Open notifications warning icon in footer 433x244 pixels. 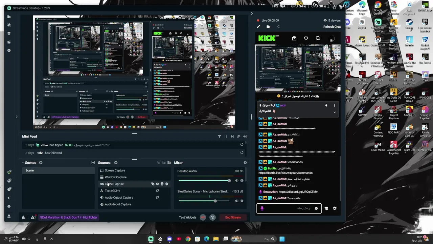click(x=33, y=217)
